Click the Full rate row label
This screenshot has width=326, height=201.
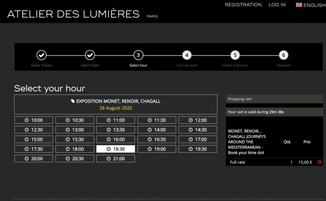(x=237, y=162)
